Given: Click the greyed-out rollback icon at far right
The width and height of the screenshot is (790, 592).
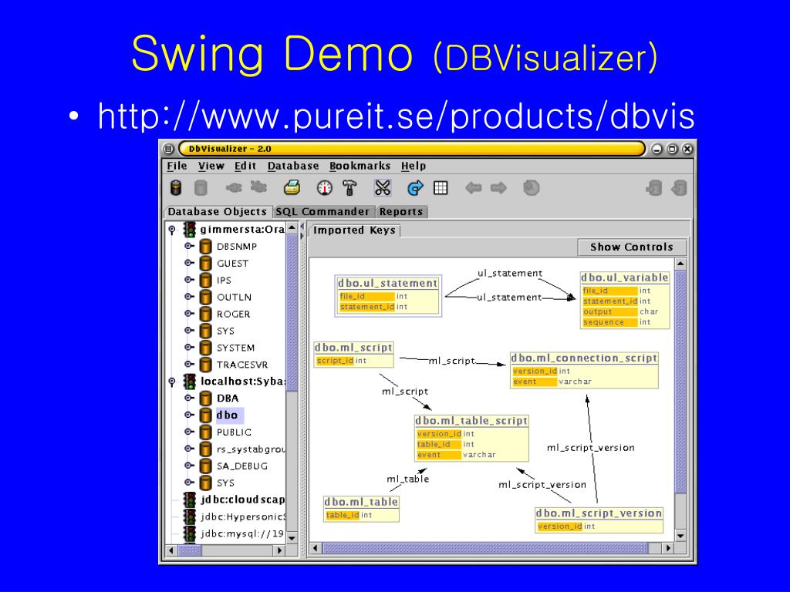Looking at the screenshot, I should tap(679, 188).
